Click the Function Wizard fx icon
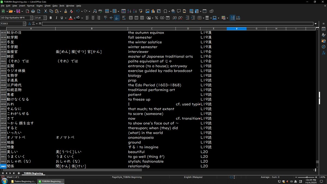This screenshot has height=184, width=327. [x=30, y=24]
